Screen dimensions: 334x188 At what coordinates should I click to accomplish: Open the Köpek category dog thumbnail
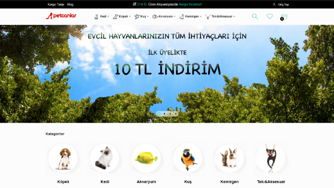click(x=63, y=158)
